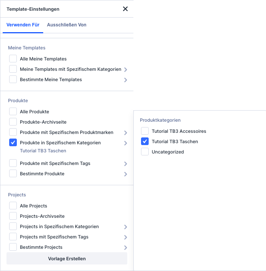Expand Bestimmte Meine Templates arrow
266x271 pixels.
(126, 80)
